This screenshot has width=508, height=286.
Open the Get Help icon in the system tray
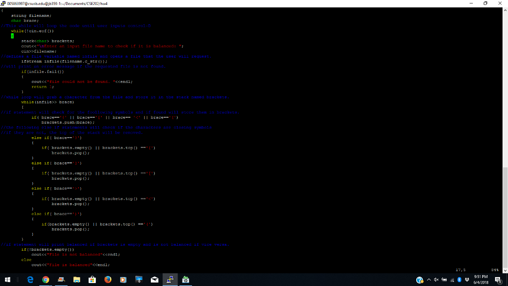(x=420, y=280)
